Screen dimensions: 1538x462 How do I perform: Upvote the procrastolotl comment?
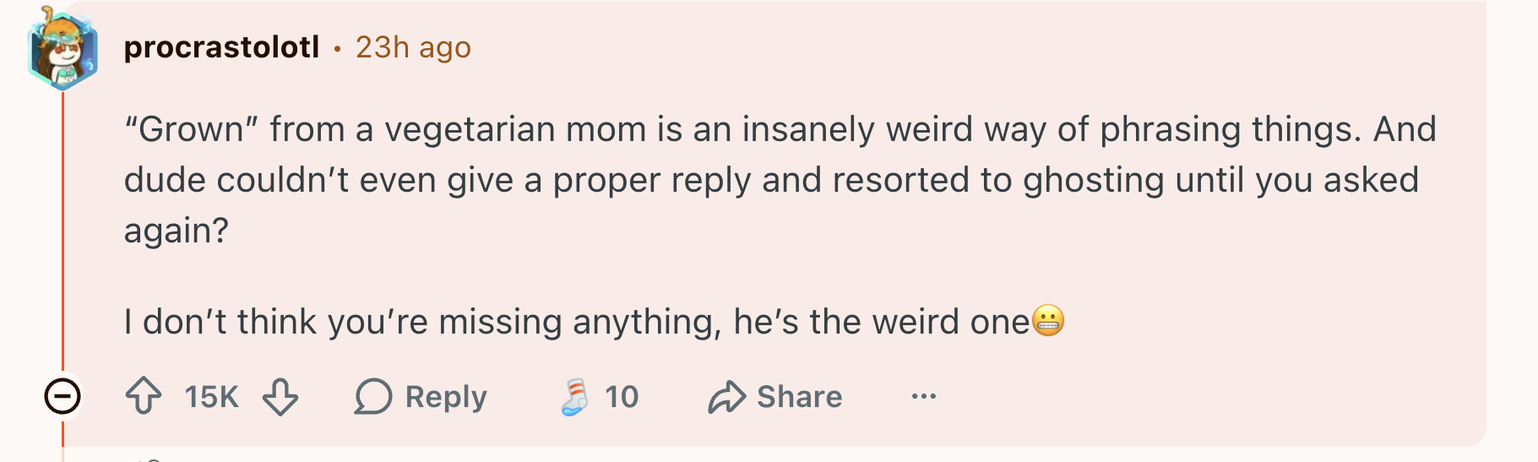pos(144,396)
